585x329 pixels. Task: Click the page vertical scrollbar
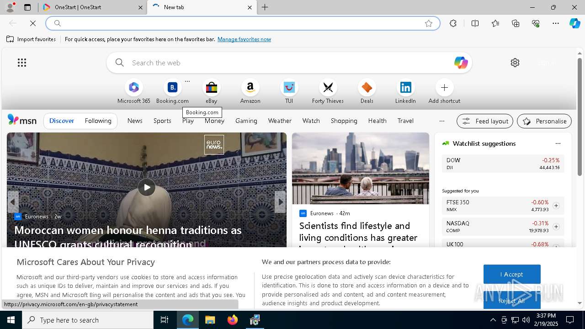point(580,117)
